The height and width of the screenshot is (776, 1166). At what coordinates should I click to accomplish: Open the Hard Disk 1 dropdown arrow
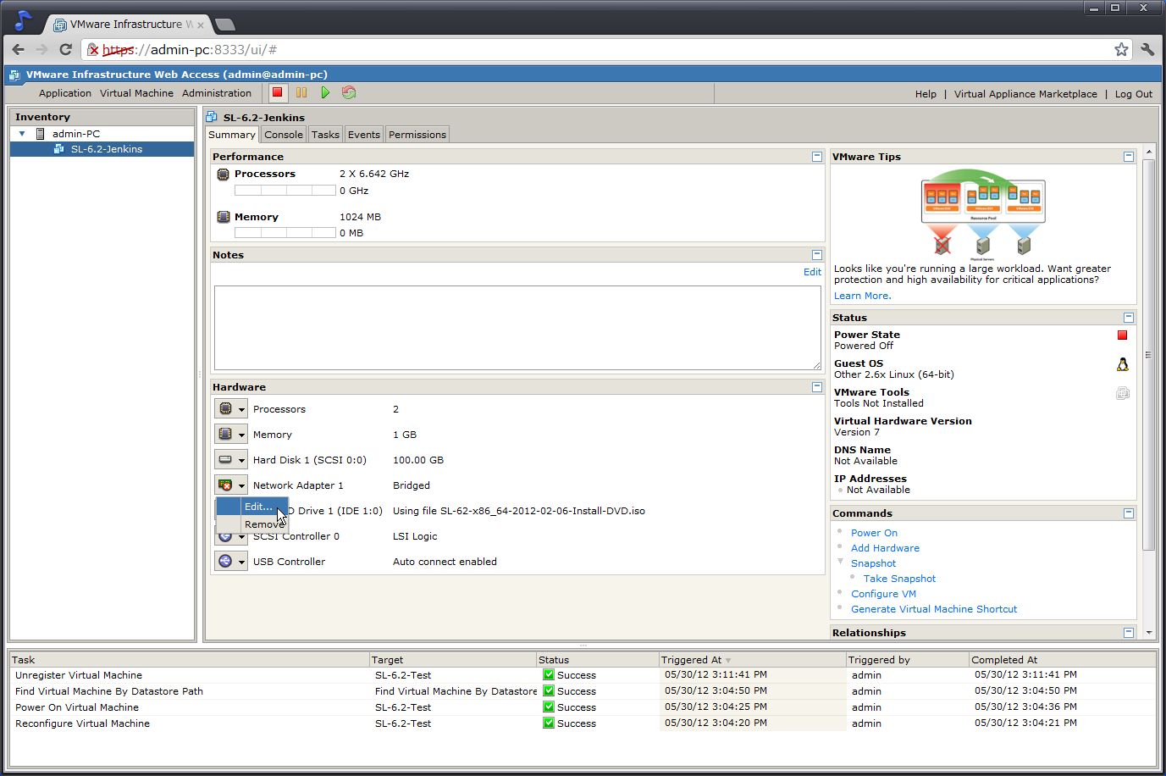(x=241, y=460)
